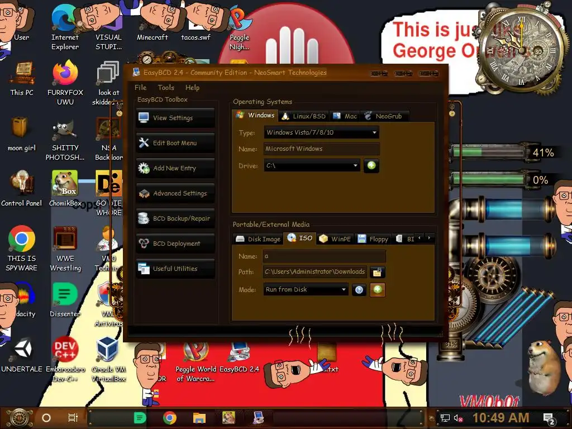
Task: Open Edit Boot Menu in EasyBCD
Action: 175,143
